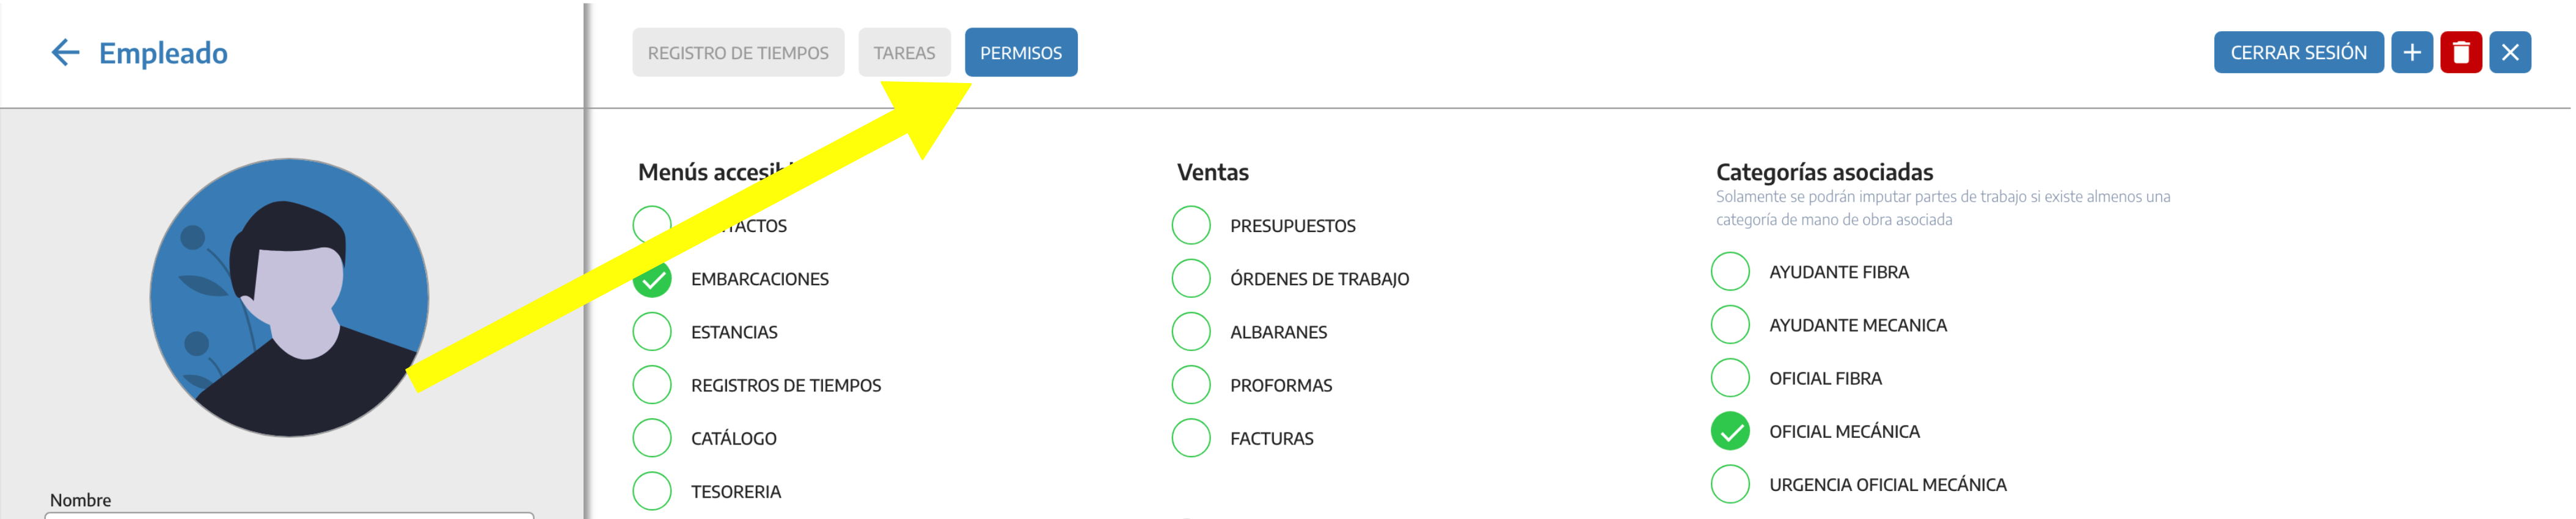Click the employee avatar picture
The image size is (2576, 519).
click(289, 297)
